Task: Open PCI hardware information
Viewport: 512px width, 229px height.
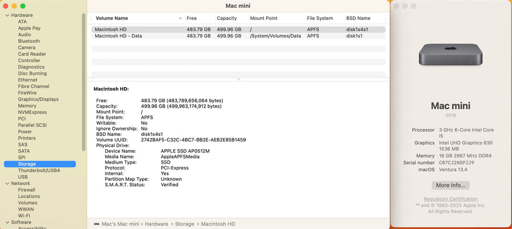Action: click(22, 118)
